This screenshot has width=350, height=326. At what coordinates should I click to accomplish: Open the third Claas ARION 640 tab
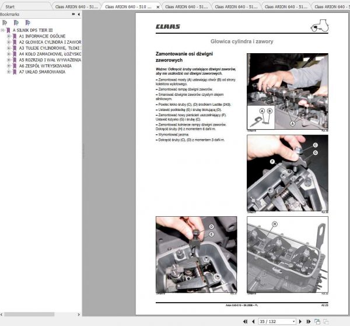[x=187, y=6]
